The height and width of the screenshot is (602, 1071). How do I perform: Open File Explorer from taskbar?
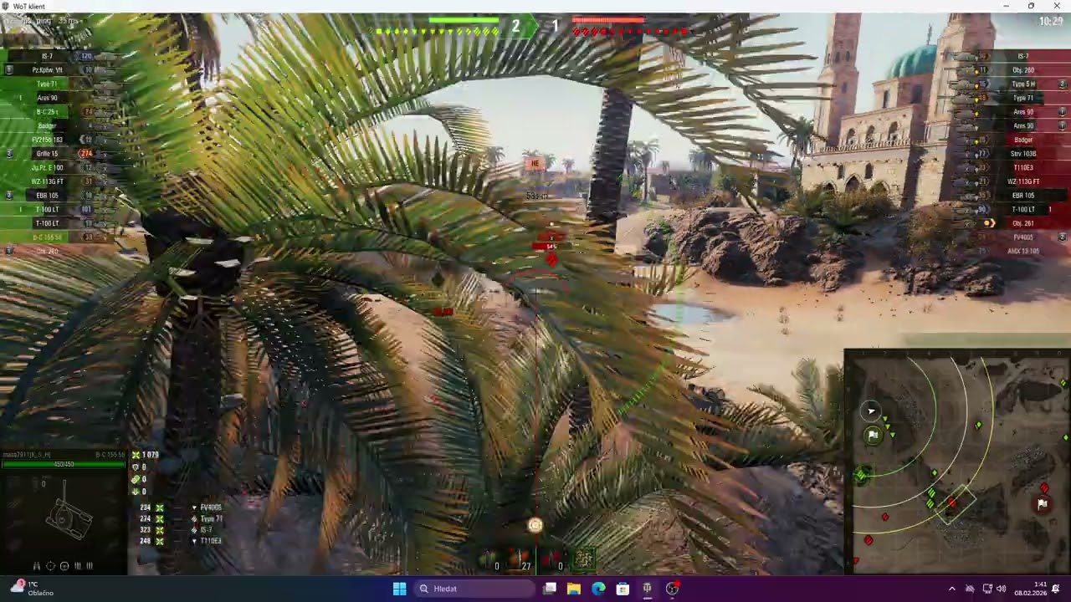coord(574,589)
